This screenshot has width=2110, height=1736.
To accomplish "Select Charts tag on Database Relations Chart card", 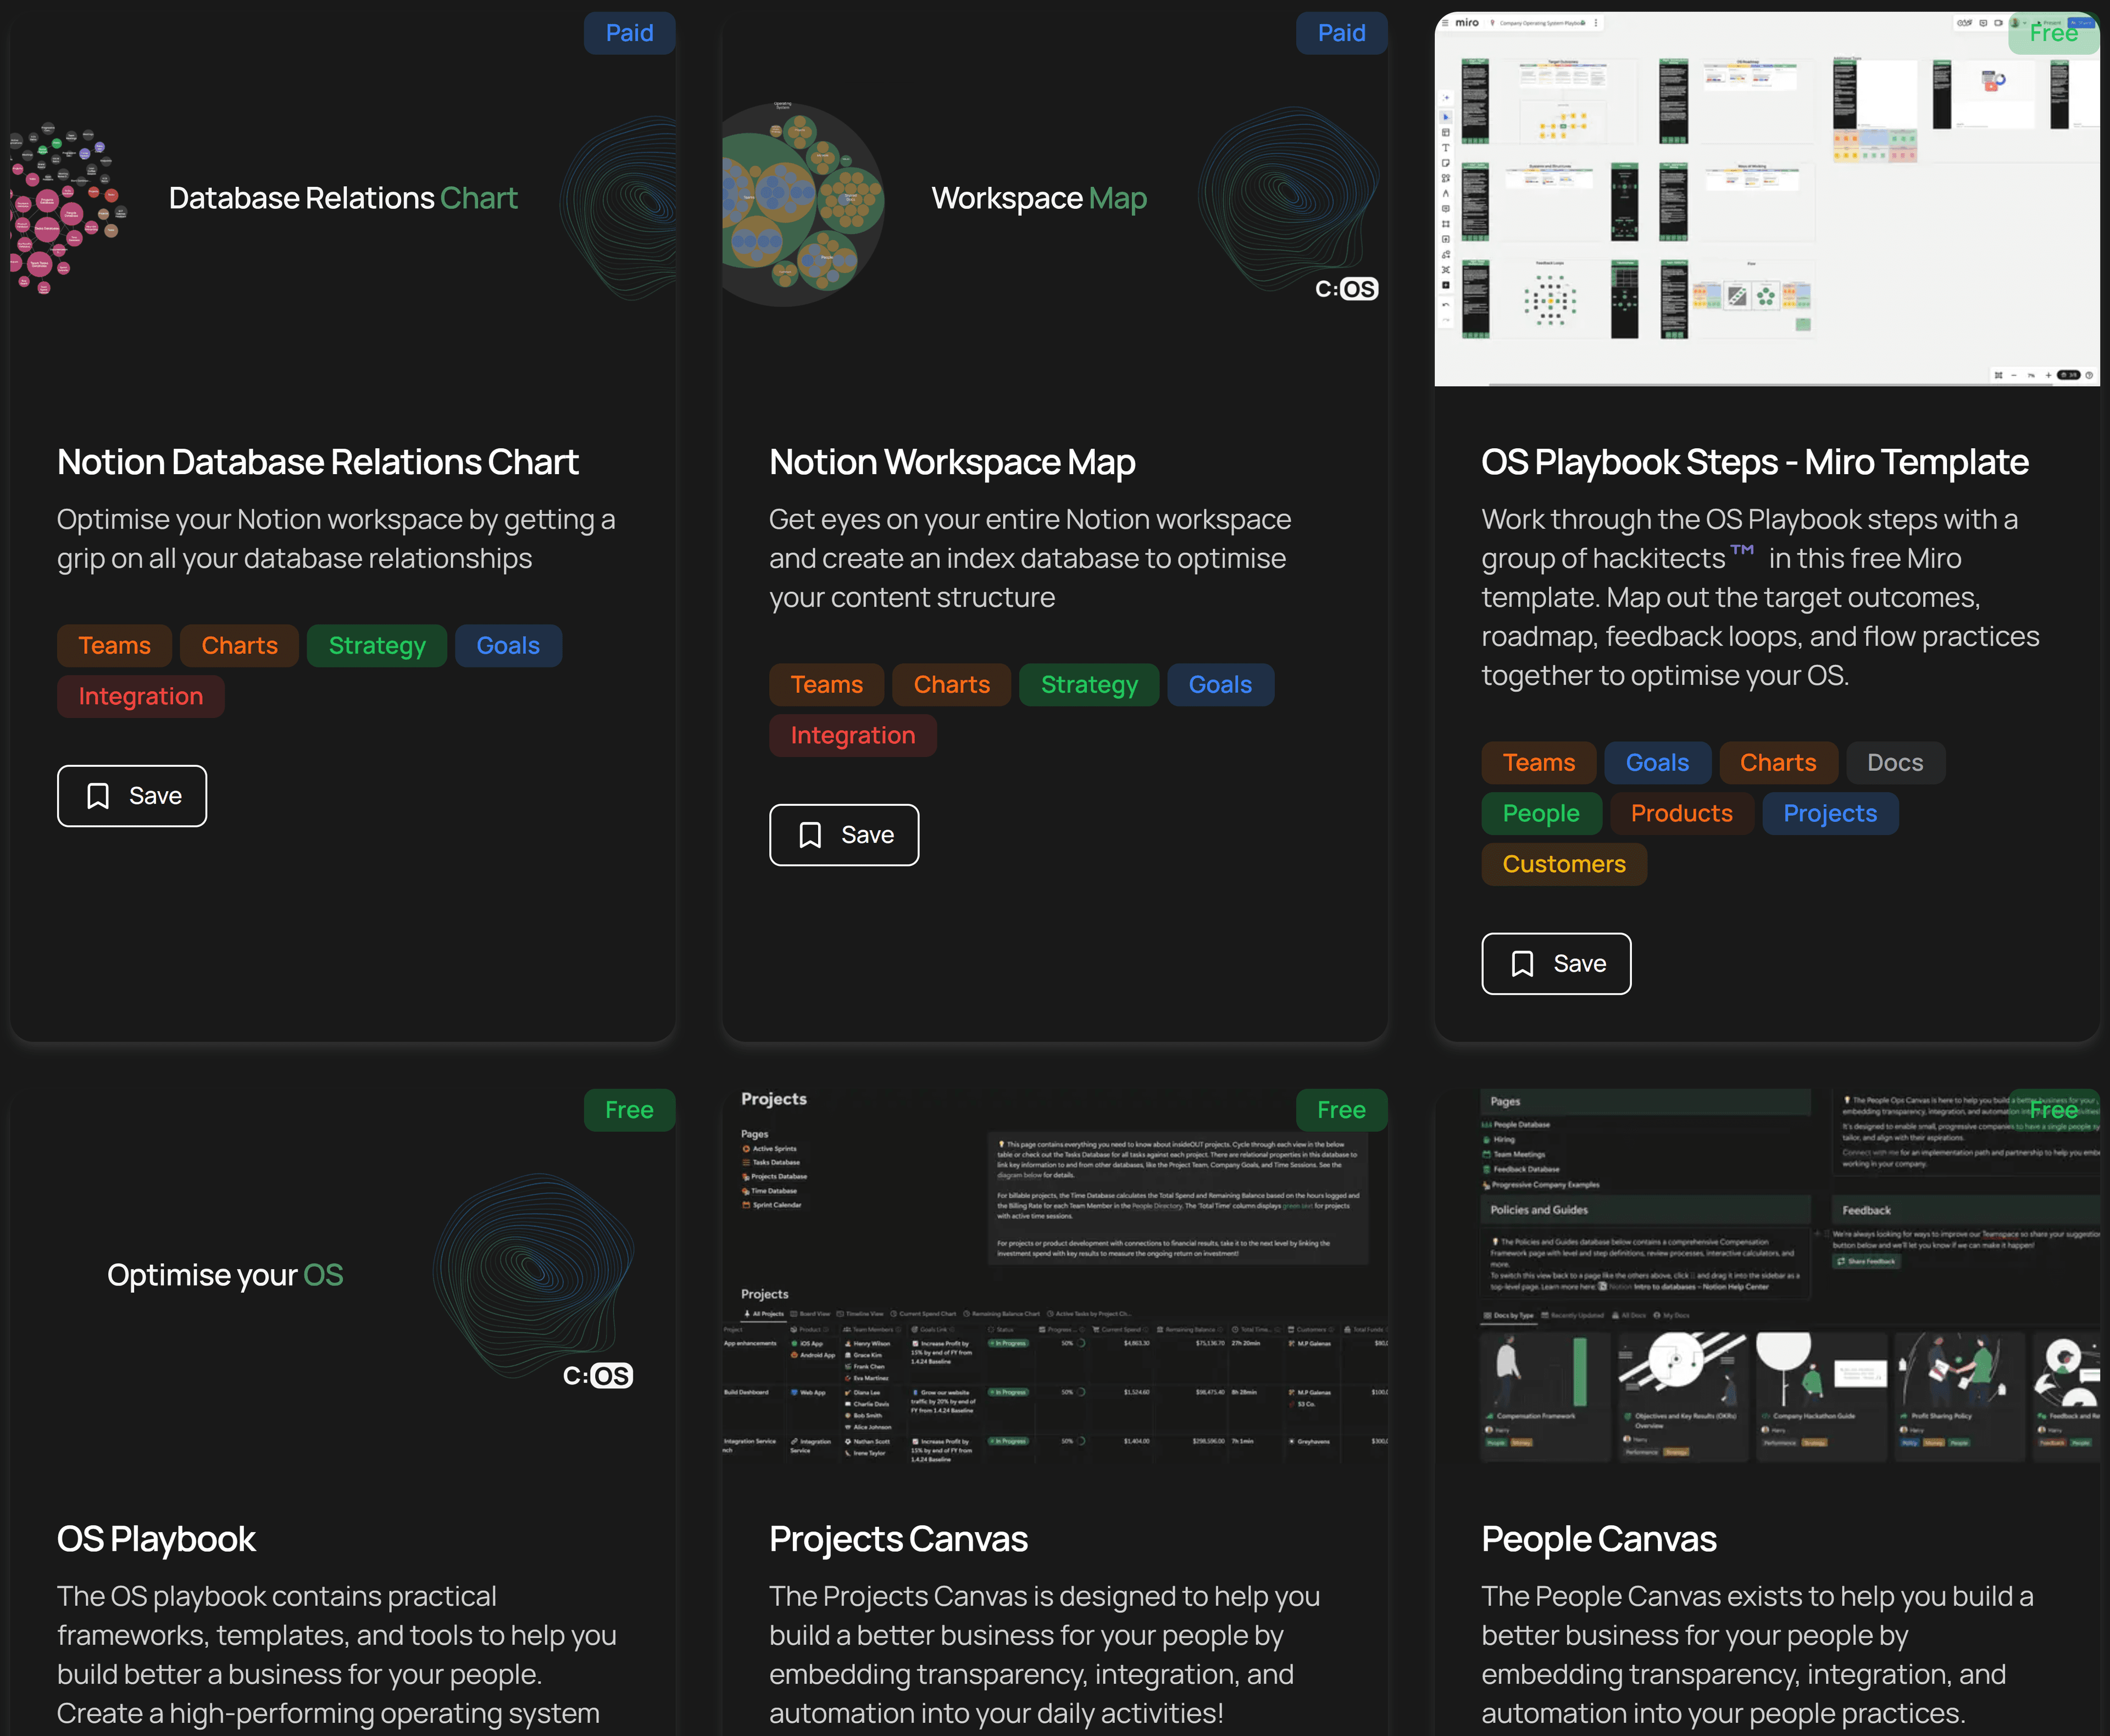I will point(239,646).
